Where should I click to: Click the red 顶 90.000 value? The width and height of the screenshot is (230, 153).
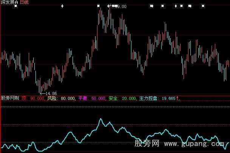tap(33, 98)
